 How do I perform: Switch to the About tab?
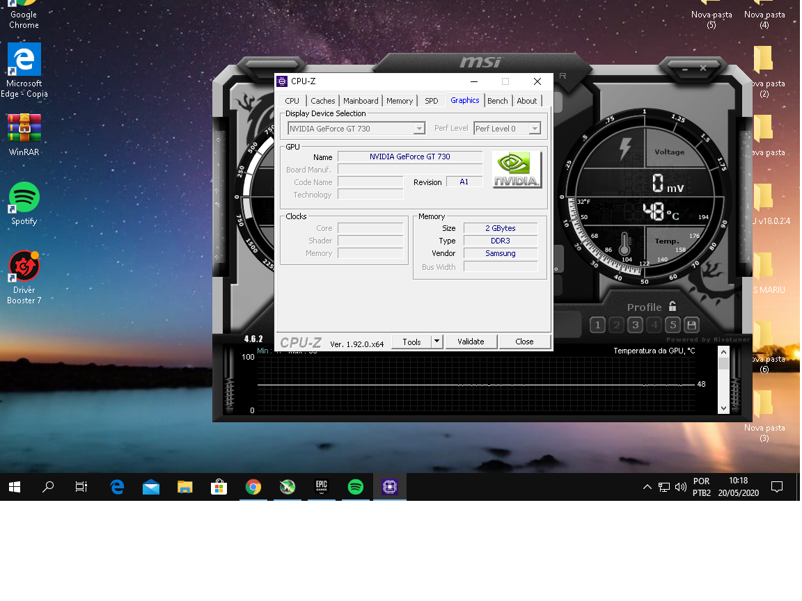click(x=527, y=101)
